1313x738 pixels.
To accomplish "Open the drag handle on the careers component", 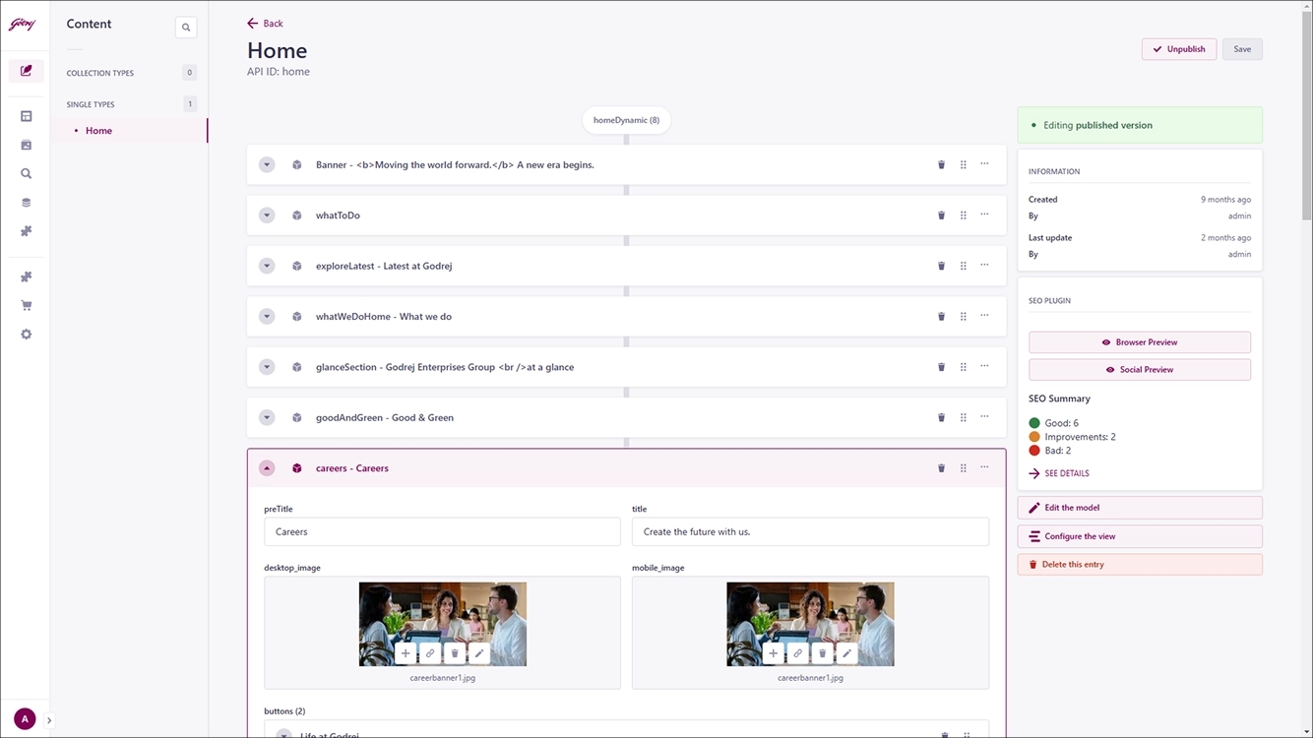I will (963, 467).
